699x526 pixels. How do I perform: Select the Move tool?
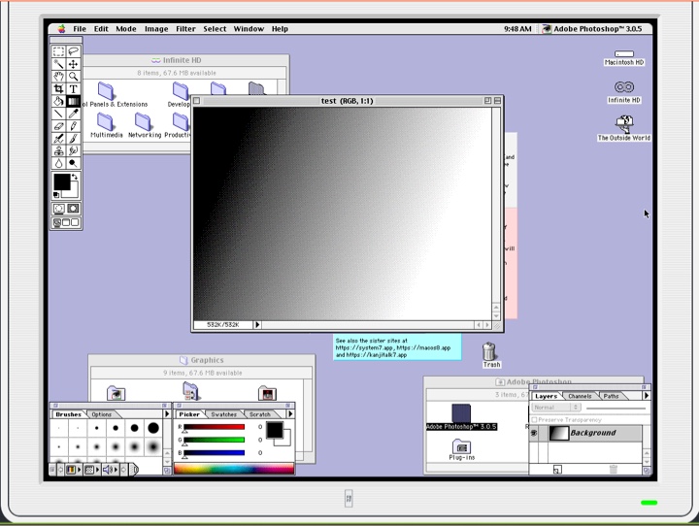[74, 64]
